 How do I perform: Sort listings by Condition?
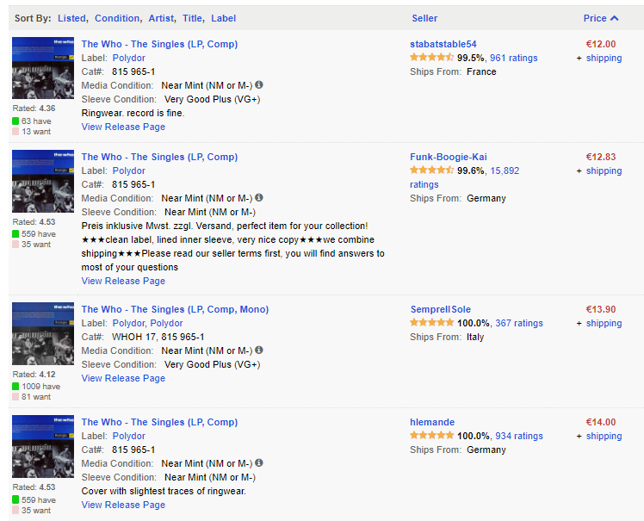coord(117,18)
